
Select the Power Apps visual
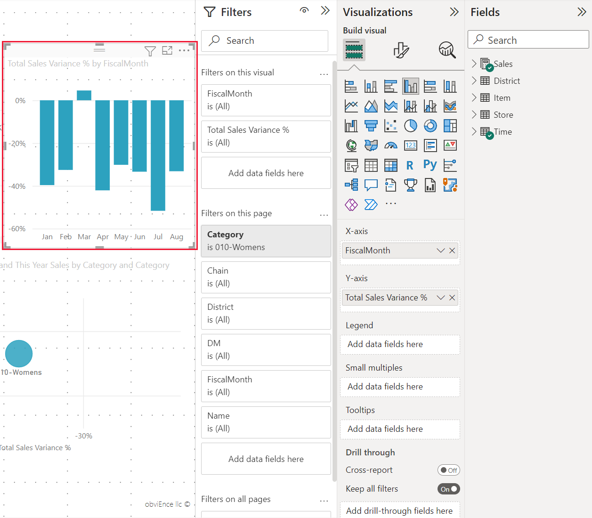[351, 204]
